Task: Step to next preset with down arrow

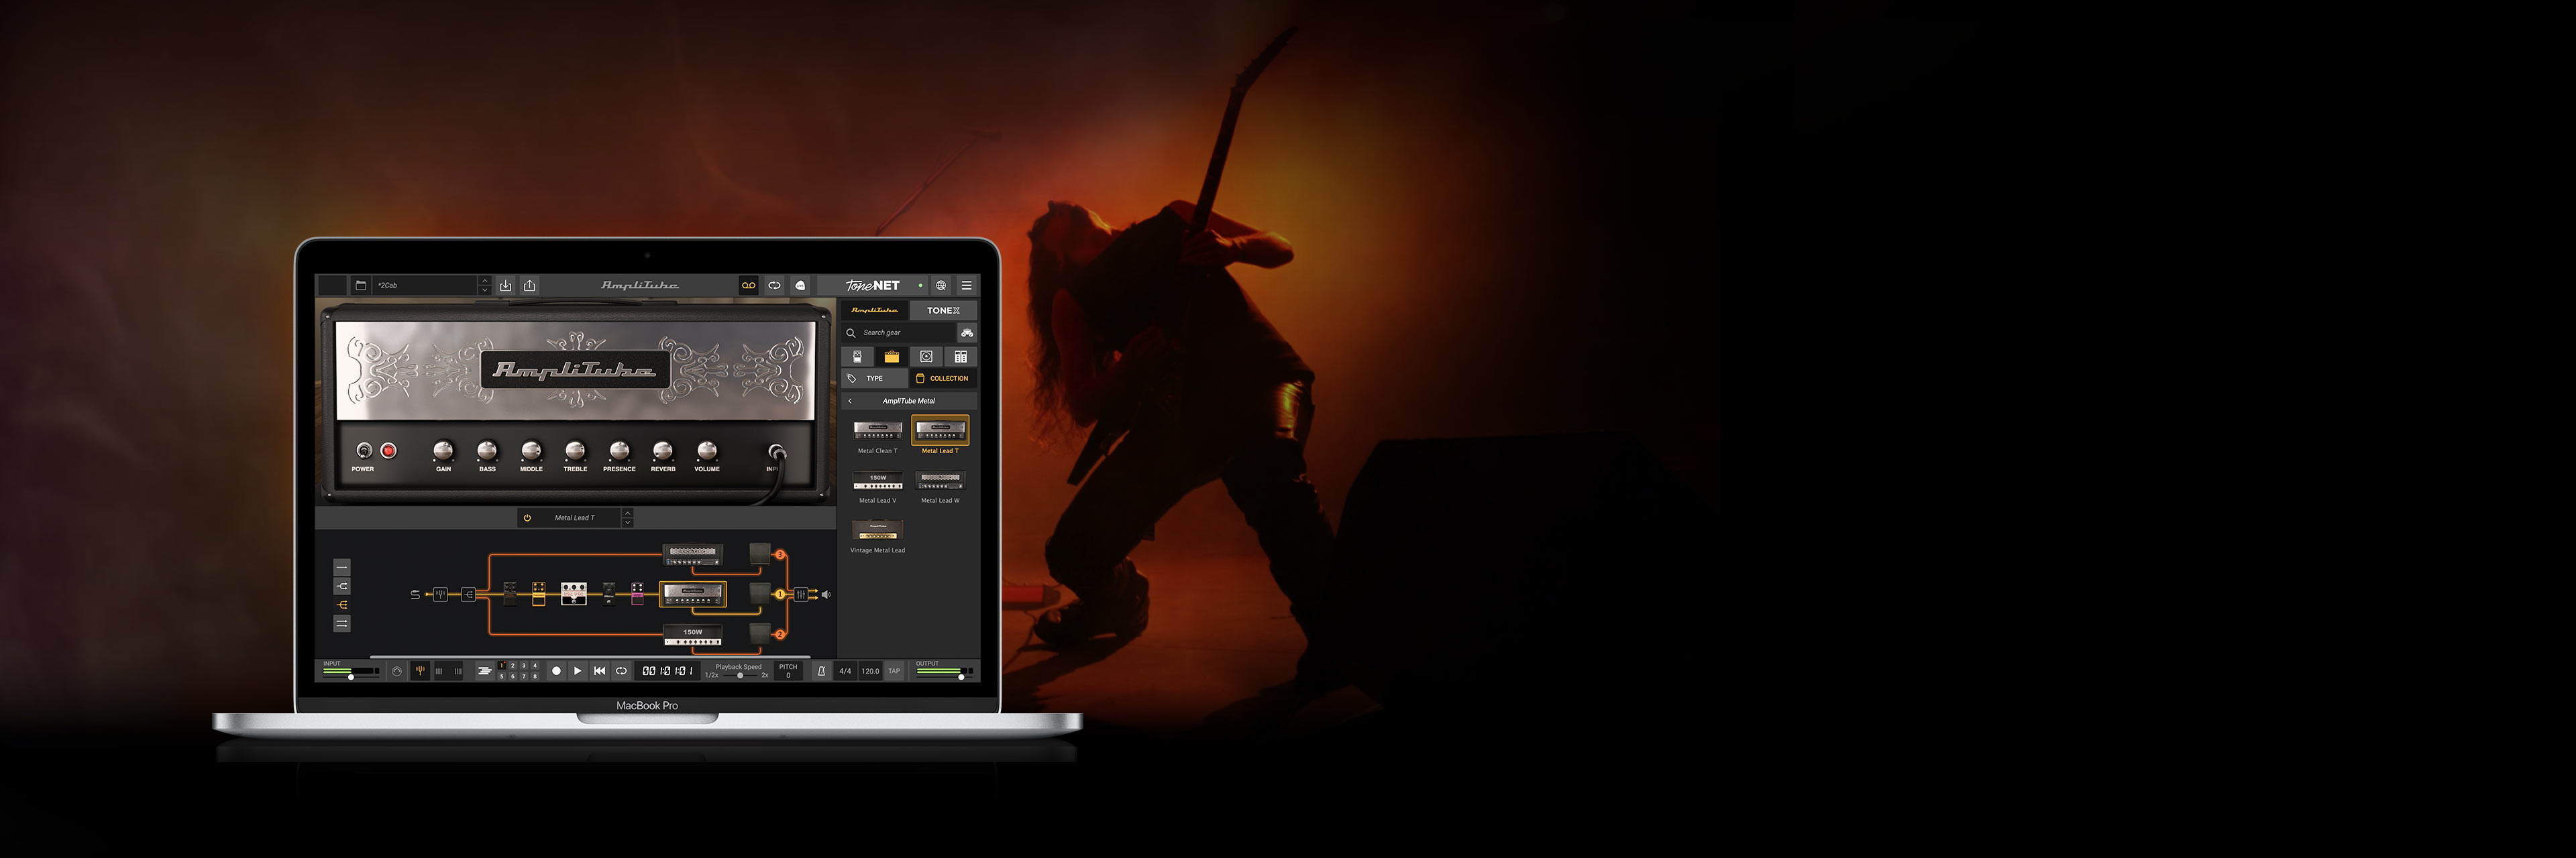Action: [485, 291]
